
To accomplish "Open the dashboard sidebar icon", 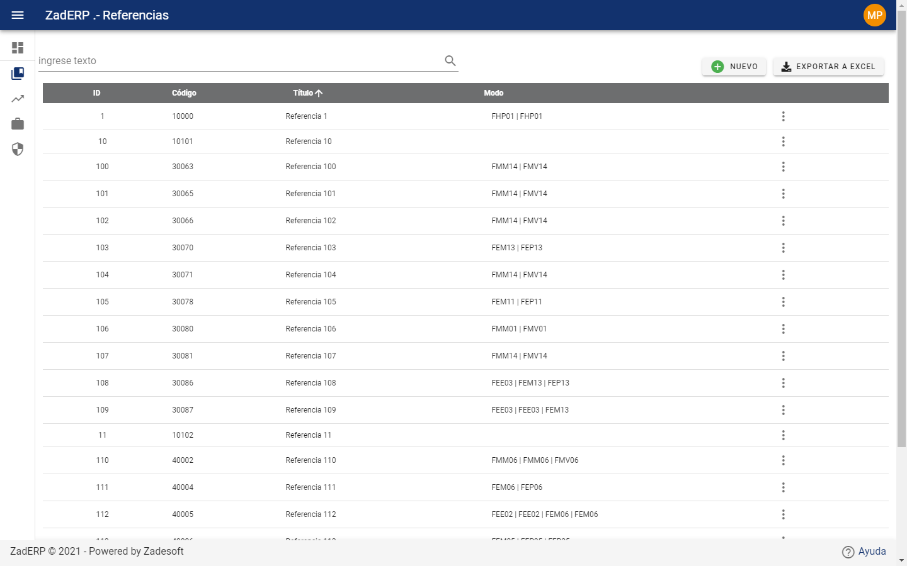I will [x=18, y=48].
